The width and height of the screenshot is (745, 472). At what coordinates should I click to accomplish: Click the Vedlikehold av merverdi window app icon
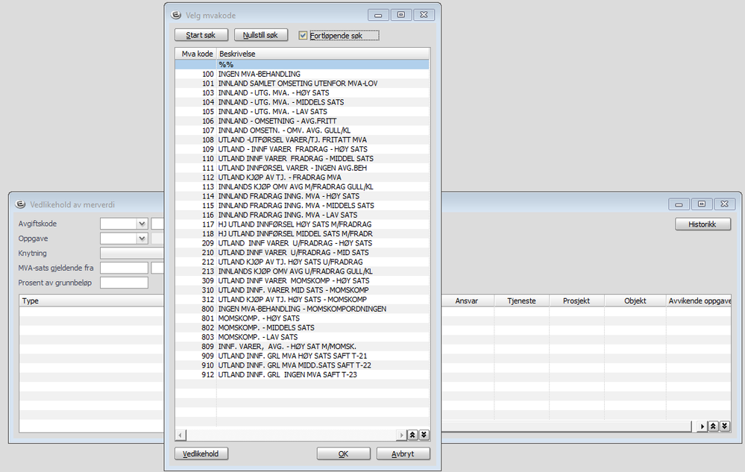(20, 204)
